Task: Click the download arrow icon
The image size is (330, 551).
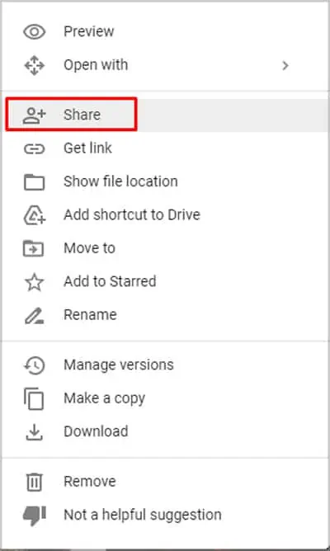Action: pyautogui.click(x=34, y=433)
